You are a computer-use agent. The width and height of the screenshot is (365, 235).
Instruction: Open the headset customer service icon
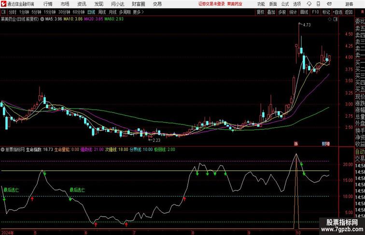point(309,4)
